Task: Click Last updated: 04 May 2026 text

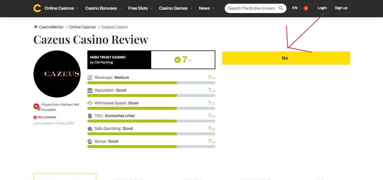Action: [54, 123]
